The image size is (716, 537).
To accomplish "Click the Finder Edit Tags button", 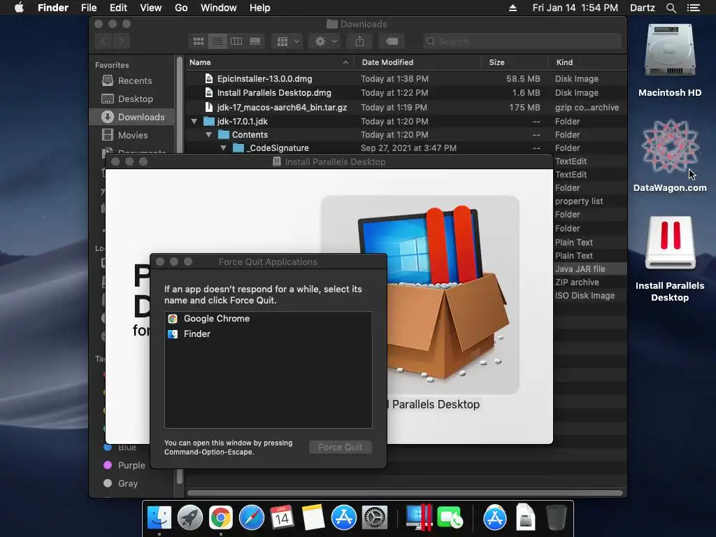I will point(392,41).
